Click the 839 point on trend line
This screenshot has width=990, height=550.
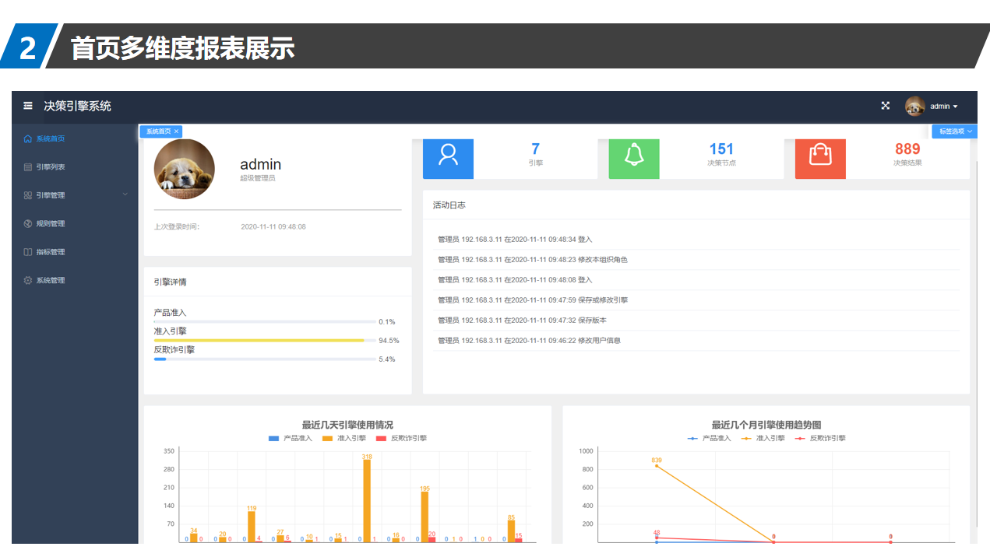tap(657, 466)
